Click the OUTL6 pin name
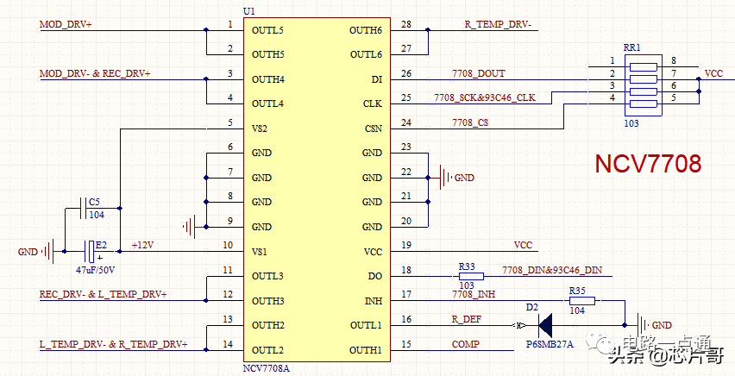The width and height of the screenshot is (735, 376). click(x=366, y=55)
